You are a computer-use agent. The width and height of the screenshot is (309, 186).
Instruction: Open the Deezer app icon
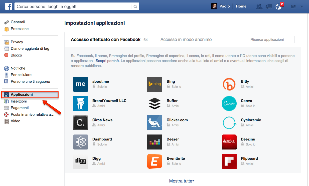pos(155,142)
